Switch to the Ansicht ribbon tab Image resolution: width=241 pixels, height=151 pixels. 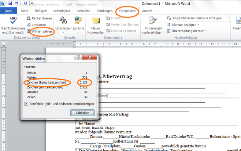pyautogui.click(x=147, y=11)
